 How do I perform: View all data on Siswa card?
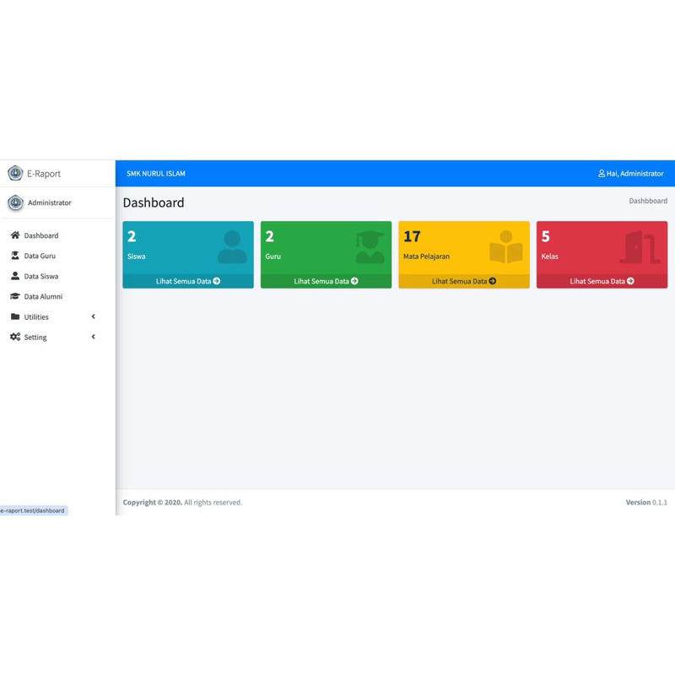[188, 281]
